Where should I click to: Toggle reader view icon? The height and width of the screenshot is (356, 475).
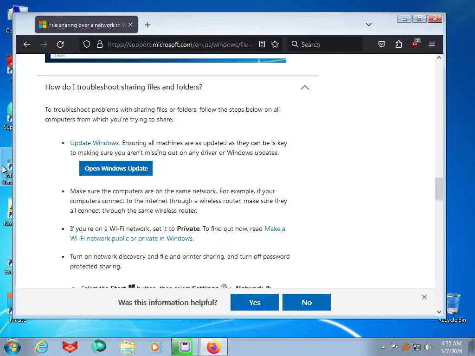pos(262,44)
